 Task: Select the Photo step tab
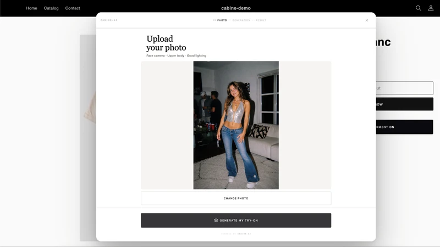(x=221, y=20)
